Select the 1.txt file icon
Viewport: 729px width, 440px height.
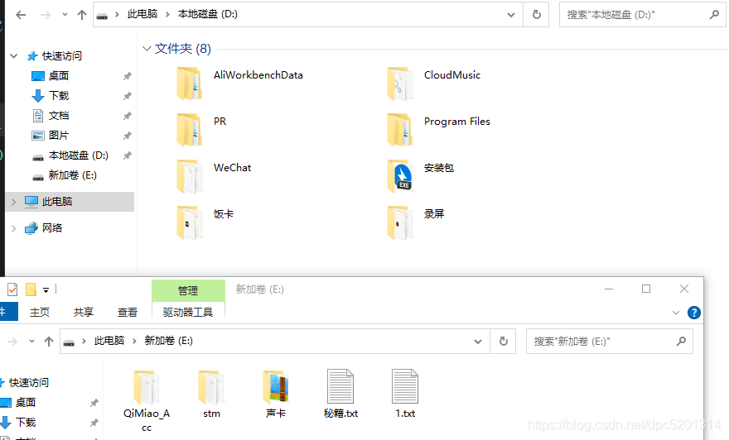click(x=405, y=386)
